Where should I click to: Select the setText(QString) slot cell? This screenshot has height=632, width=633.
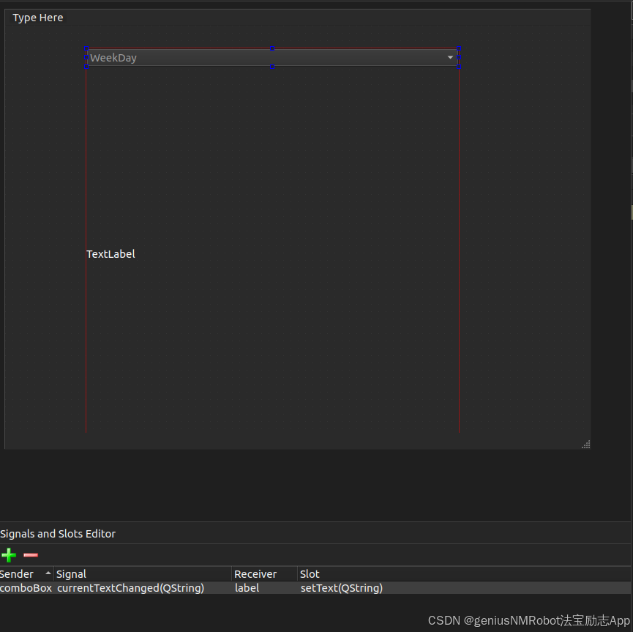(341, 587)
